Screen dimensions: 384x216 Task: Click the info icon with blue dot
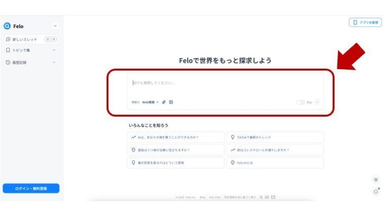(376, 192)
